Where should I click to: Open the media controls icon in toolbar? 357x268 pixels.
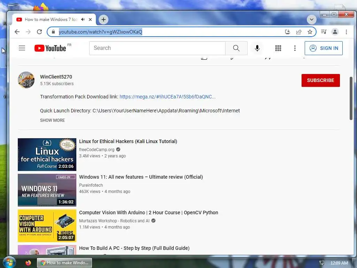324,32
